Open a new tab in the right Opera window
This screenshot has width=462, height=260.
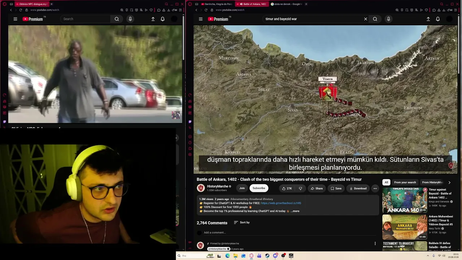pyautogui.click(x=306, y=4)
